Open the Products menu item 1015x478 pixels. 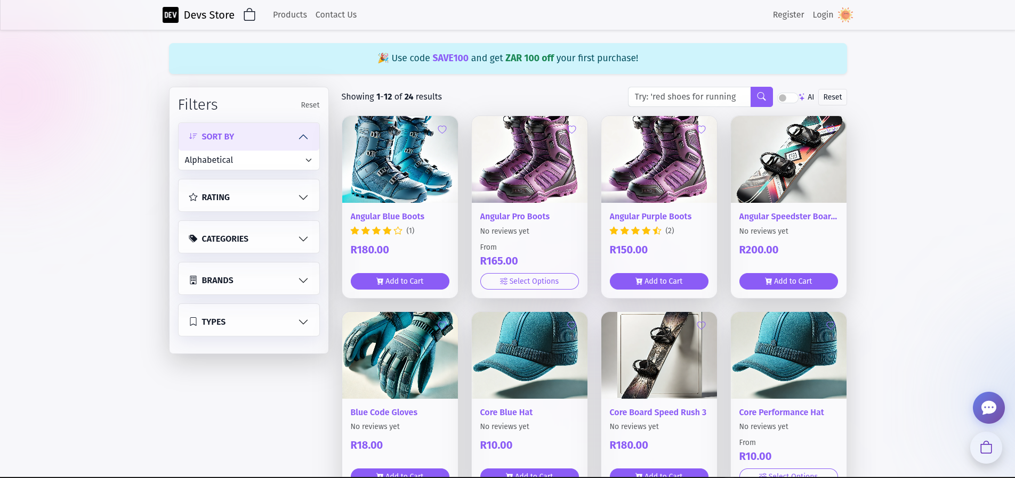(x=290, y=15)
